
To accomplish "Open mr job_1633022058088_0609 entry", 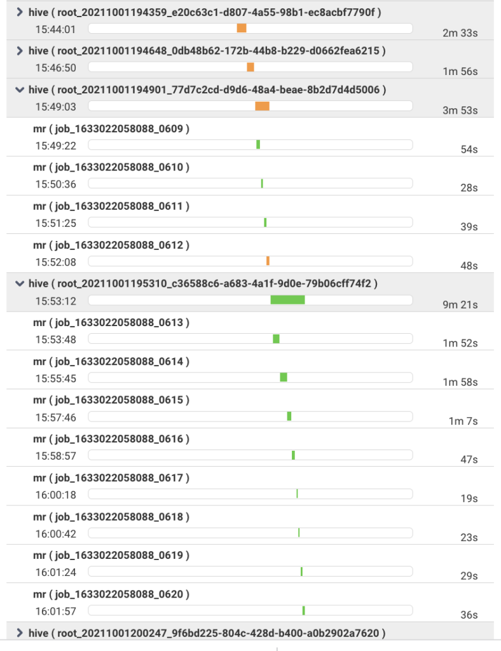I will 111,129.
